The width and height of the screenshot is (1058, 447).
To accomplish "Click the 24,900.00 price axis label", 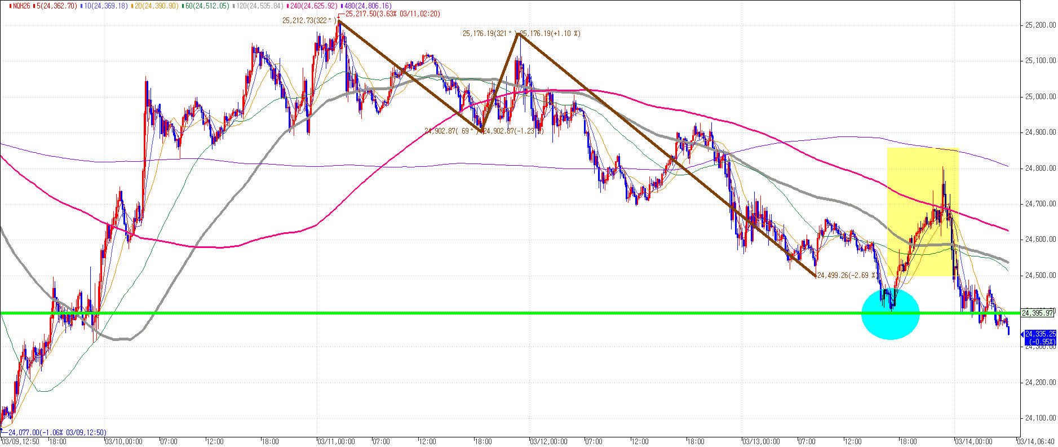I will point(1041,132).
